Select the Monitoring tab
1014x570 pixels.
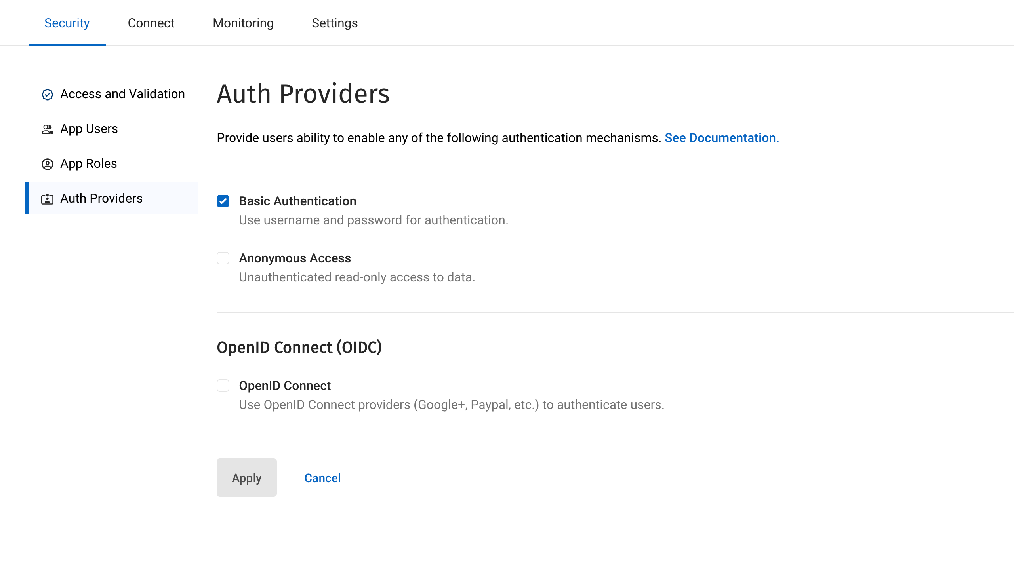pos(243,23)
